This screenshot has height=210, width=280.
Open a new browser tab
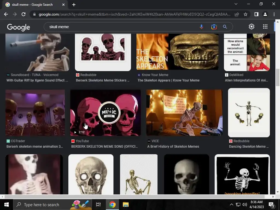tap(74, 5)
